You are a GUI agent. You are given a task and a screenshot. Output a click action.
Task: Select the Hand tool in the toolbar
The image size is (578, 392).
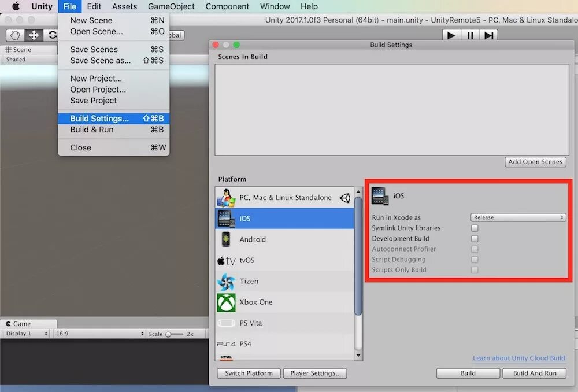(15, 35)
